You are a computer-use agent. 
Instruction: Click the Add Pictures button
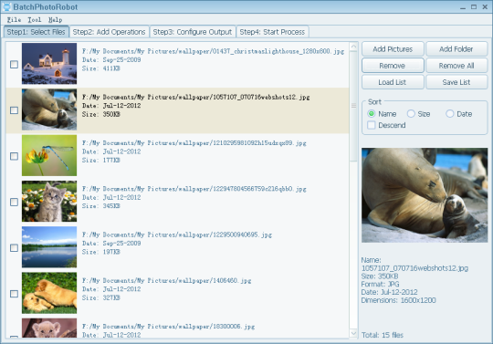[393, 49]
